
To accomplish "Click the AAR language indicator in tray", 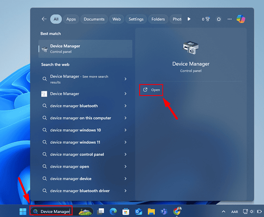I will 234,212.
